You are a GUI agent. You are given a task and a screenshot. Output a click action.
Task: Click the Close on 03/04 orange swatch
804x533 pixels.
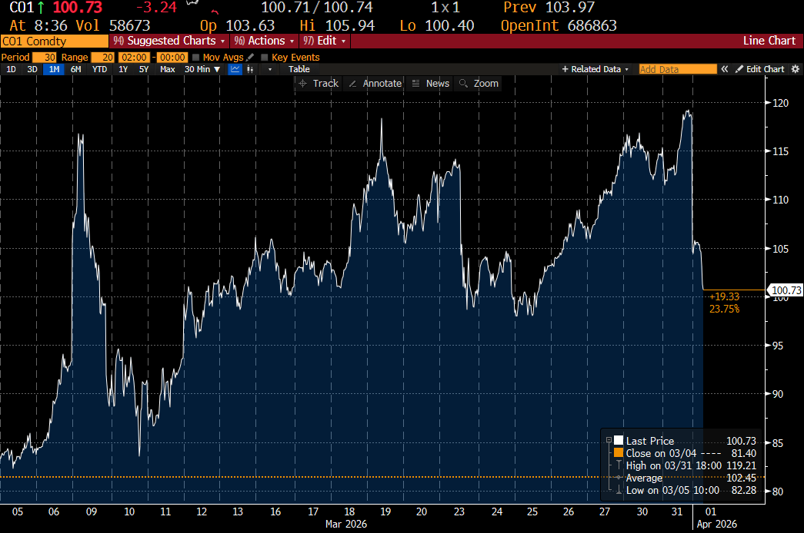pyautogui.click(x=619, y=452)
